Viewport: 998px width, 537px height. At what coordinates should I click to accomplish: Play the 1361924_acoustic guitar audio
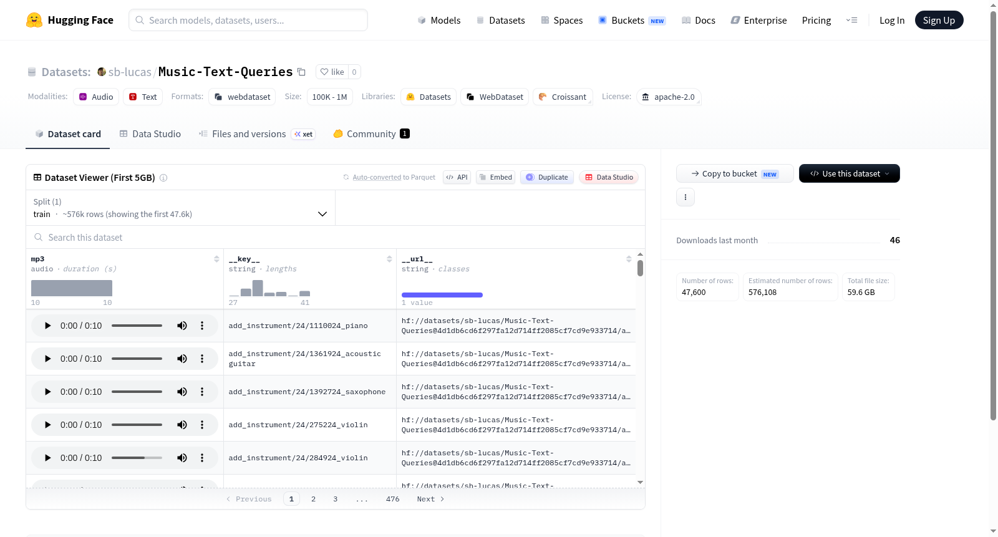click(47, 359)
